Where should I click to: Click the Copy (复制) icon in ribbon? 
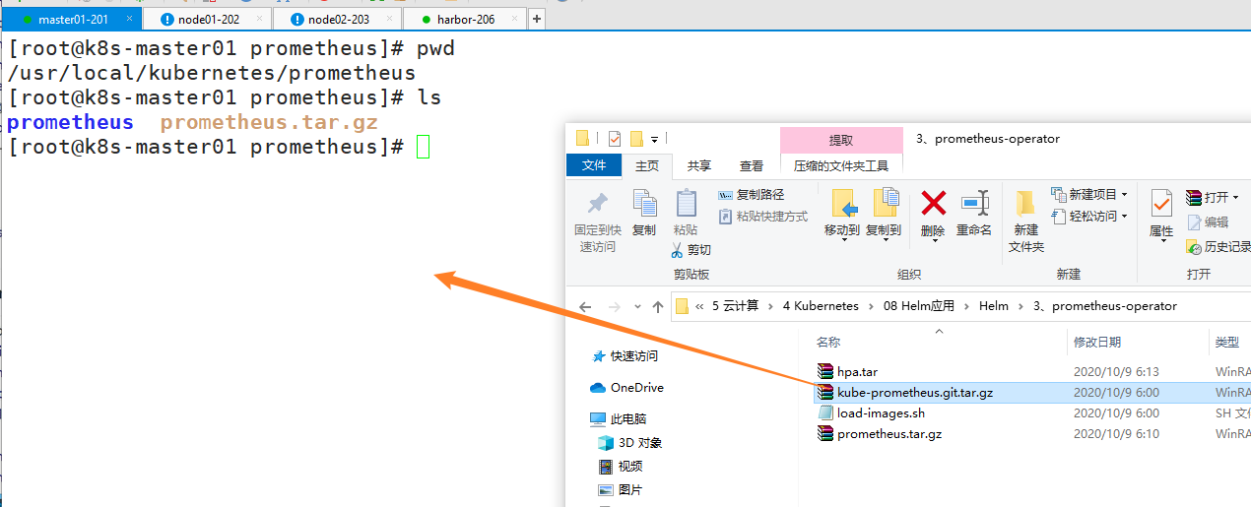644,204
